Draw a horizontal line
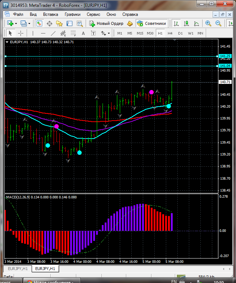Screen dimensions: 236x283 pyautogui.click(x=43, y=33)
